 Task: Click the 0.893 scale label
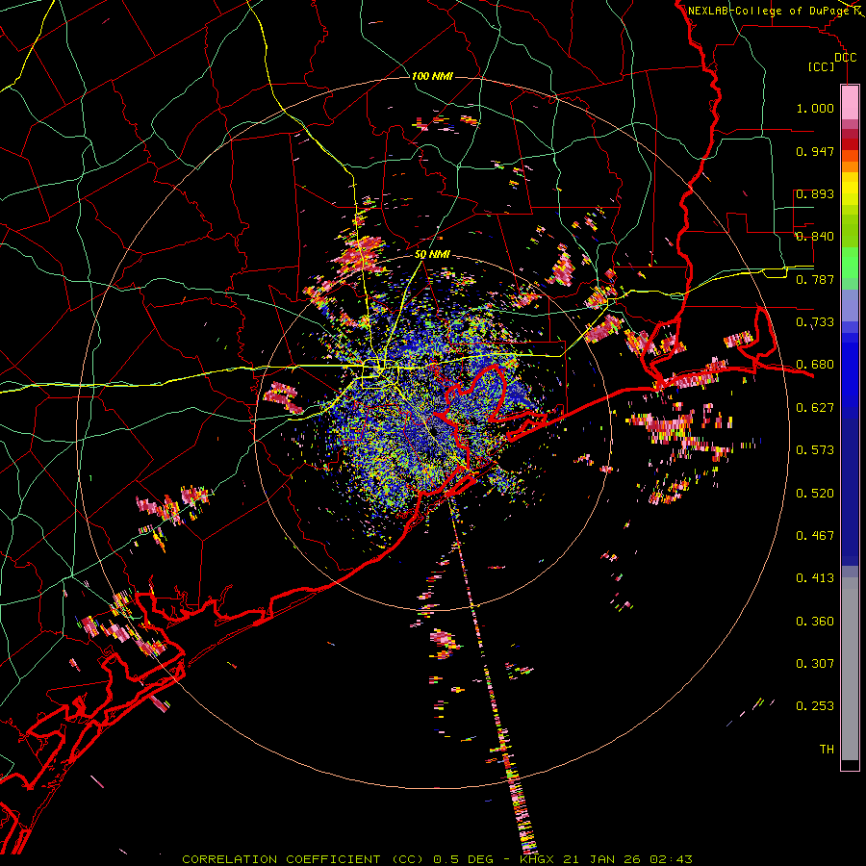point(815,193)
